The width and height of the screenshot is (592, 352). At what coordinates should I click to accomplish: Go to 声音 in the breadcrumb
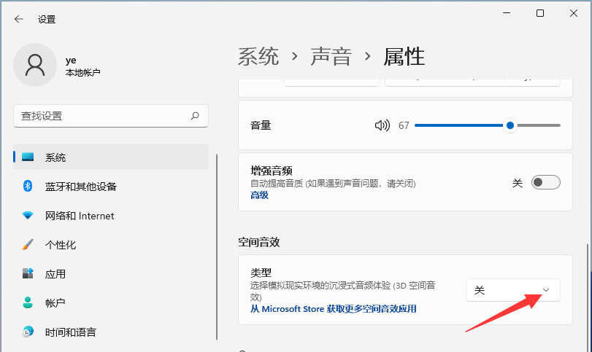click(331, 57)
